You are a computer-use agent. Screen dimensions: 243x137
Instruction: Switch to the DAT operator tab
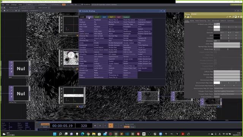tap(119, 17)
